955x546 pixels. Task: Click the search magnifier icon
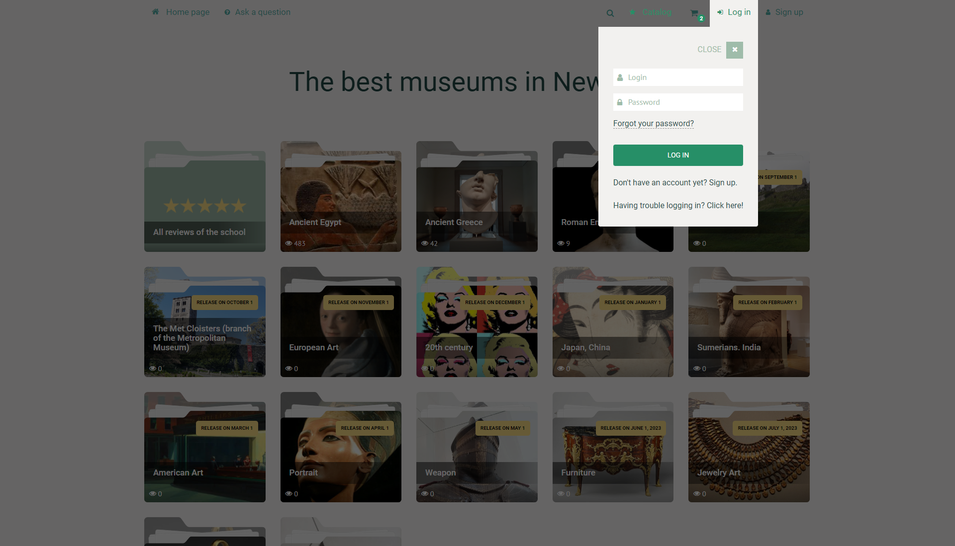point(610,13)
